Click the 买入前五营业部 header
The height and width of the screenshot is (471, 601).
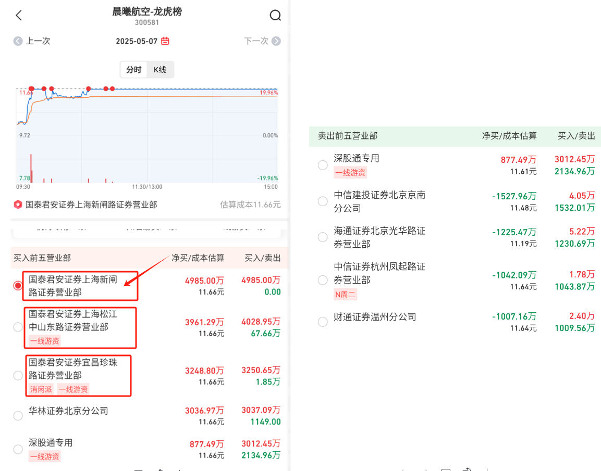(x=42, y=258)
